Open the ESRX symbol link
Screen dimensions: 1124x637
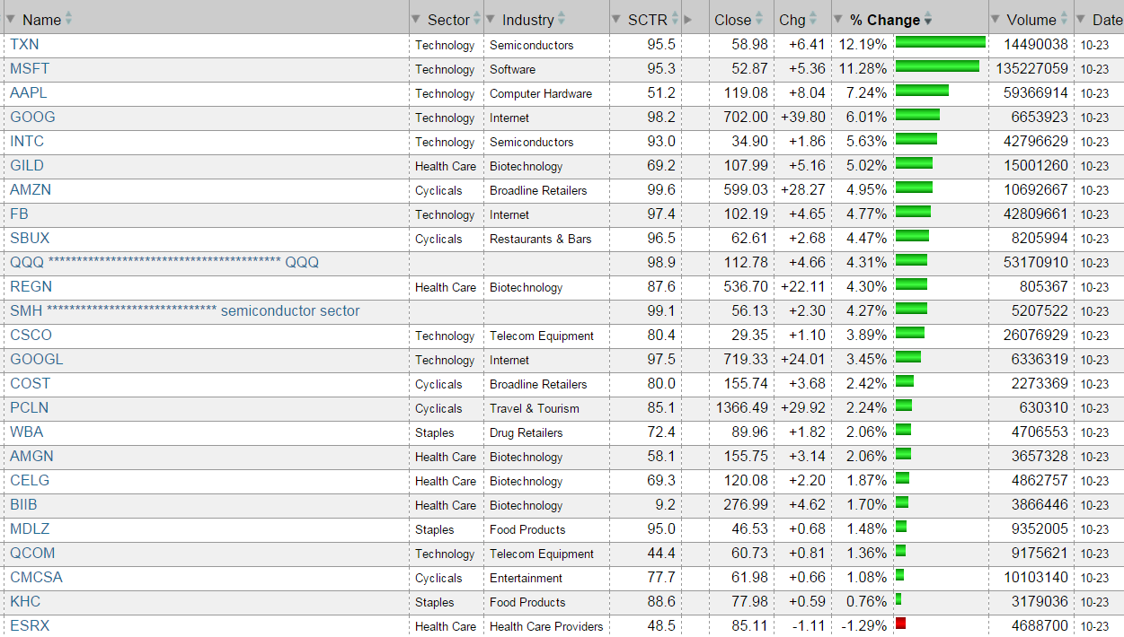coord(30,625)
